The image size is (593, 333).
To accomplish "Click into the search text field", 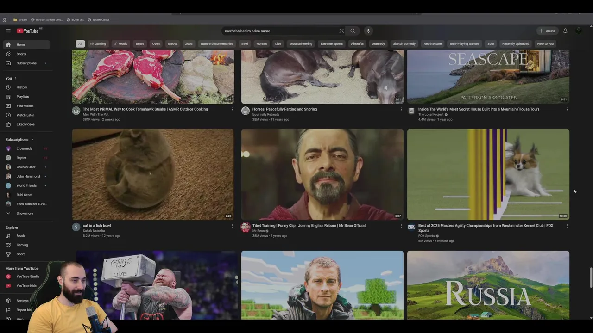I will pyautogui.click(x=280, y=31).
